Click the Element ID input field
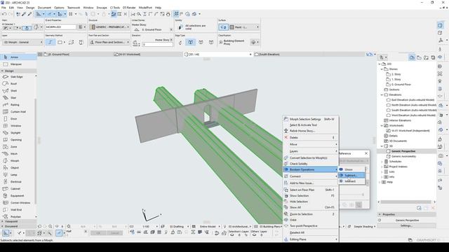 pos(61,27)
